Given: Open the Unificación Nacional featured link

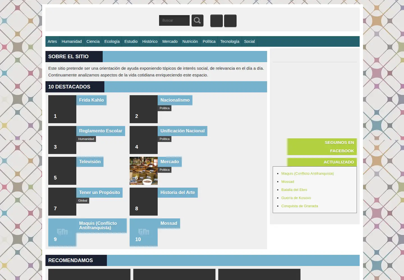Looking at the screenshot, I should click(x=182, y=131).
